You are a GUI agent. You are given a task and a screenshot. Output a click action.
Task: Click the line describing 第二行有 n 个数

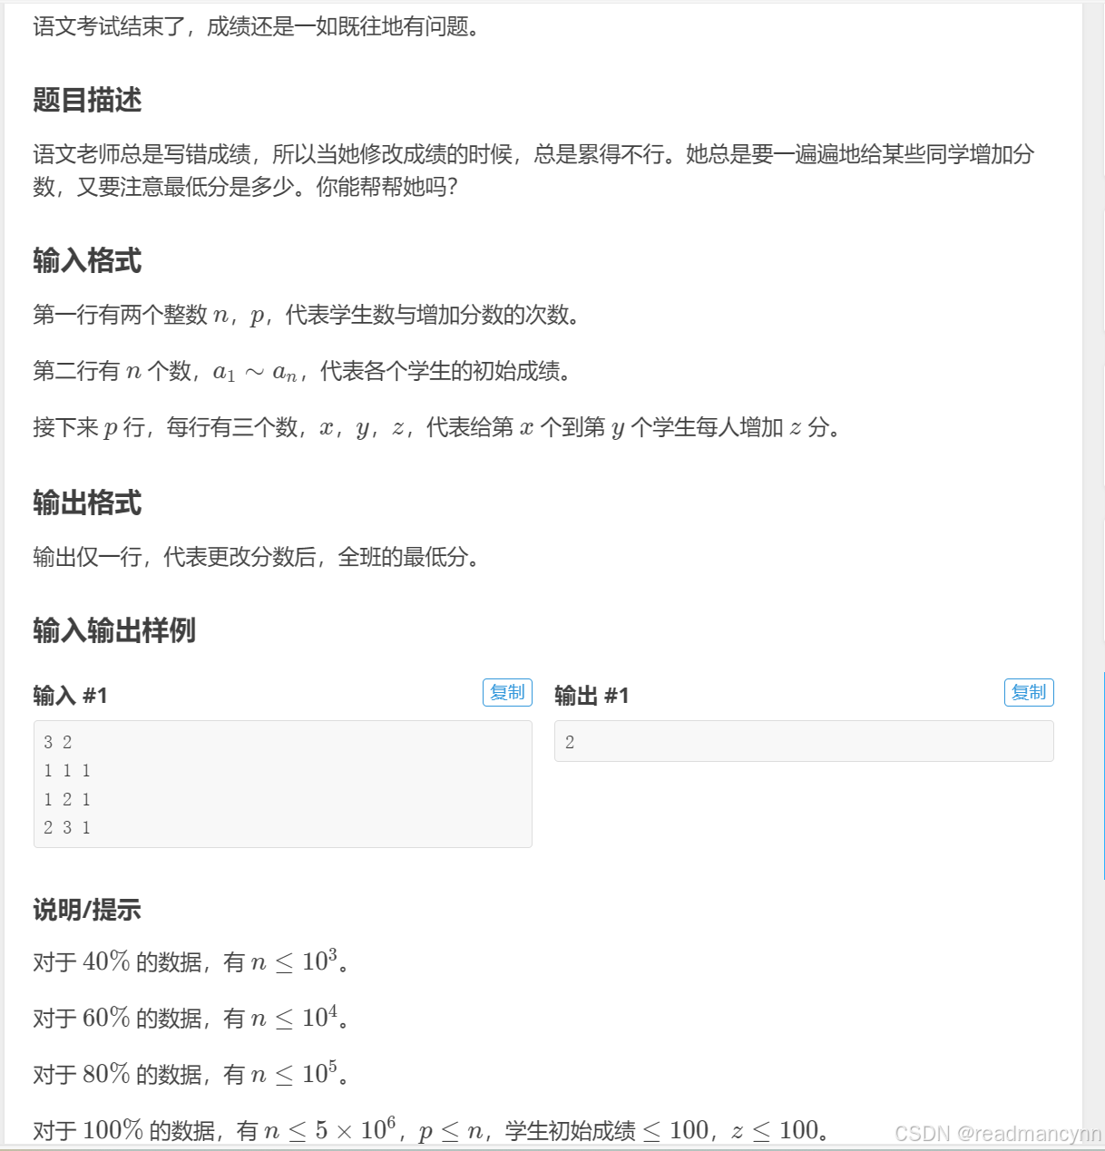[x=303, y=371]
